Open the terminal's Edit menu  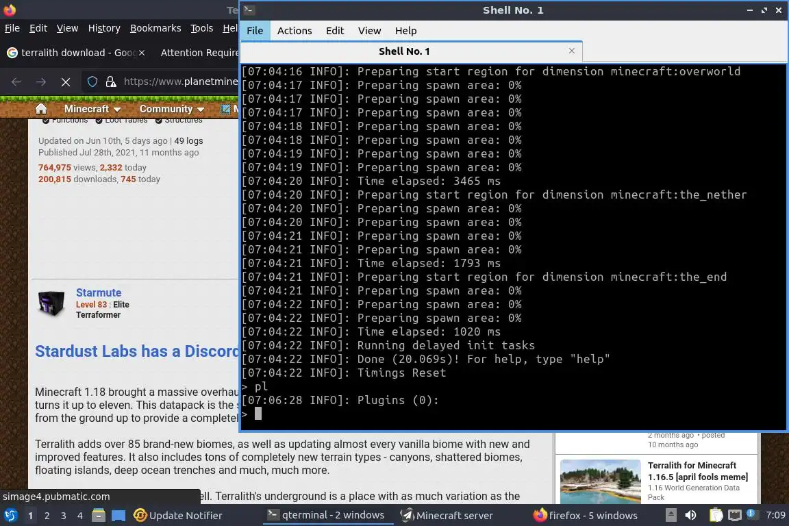(335, 31)
